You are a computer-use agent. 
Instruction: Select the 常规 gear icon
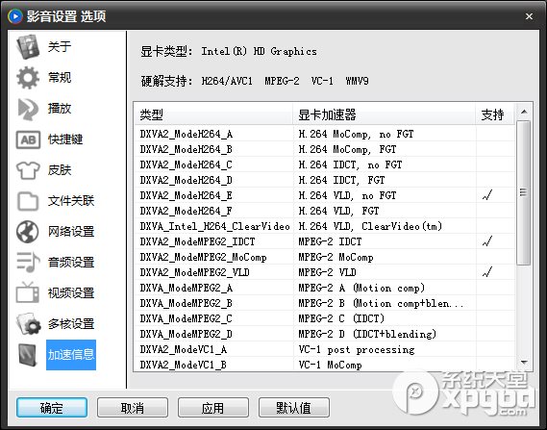pyautogui.click(x=28, y=78)
